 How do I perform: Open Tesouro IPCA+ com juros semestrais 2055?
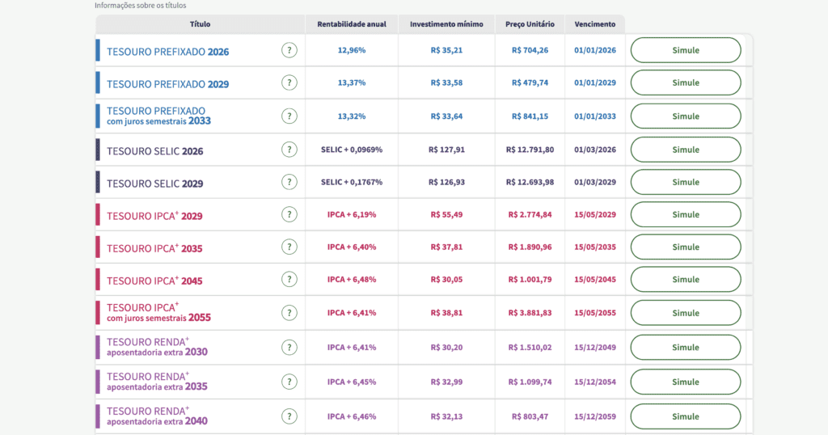click(x=158, y=313)
